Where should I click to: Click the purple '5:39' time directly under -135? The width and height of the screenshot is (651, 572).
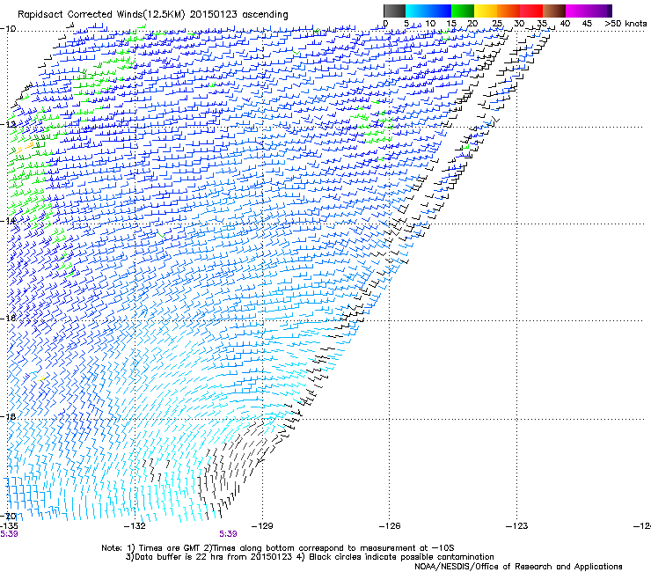(x=9, y=534)
